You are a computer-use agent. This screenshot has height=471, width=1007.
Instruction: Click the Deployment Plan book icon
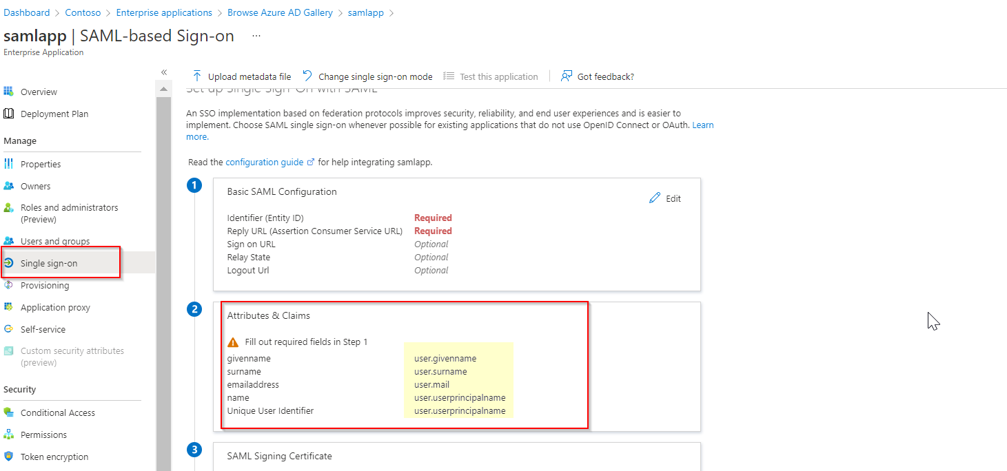click(8, 114)
